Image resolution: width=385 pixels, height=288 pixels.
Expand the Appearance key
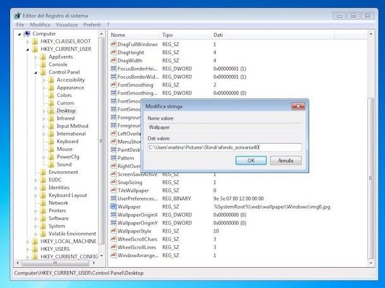(x=44, y=88)
